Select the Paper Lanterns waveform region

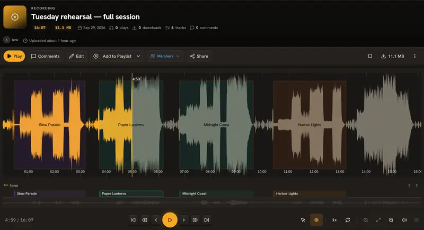131,125
